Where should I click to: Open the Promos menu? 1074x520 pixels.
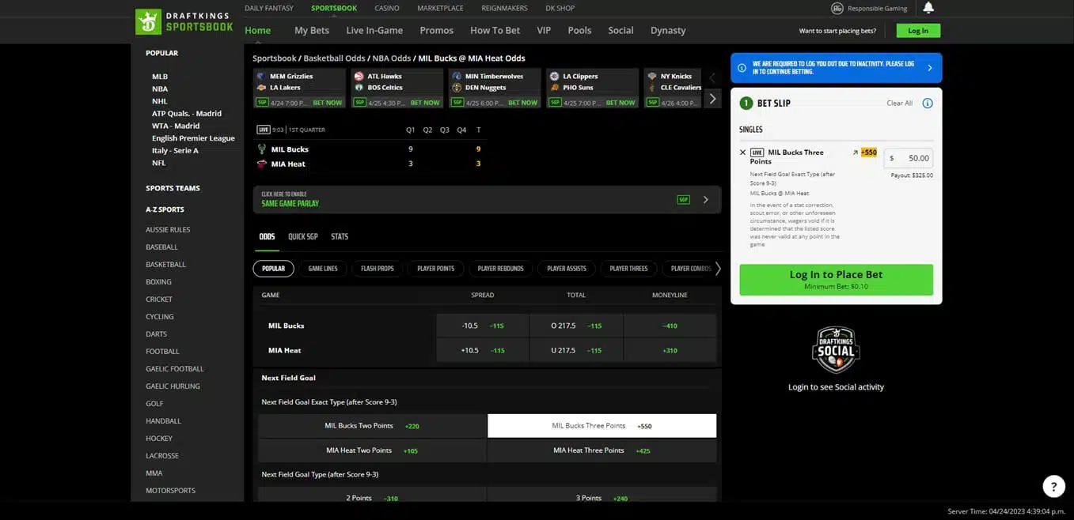tap(437, 30)
